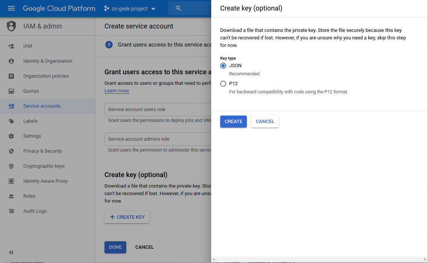Click the scrollbar left arrow
The height and width of the screenshot is (263, 428).
tap(214, 260)
